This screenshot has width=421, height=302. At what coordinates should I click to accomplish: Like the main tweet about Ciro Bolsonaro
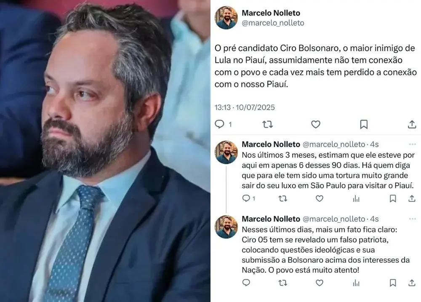click(315, 124)
